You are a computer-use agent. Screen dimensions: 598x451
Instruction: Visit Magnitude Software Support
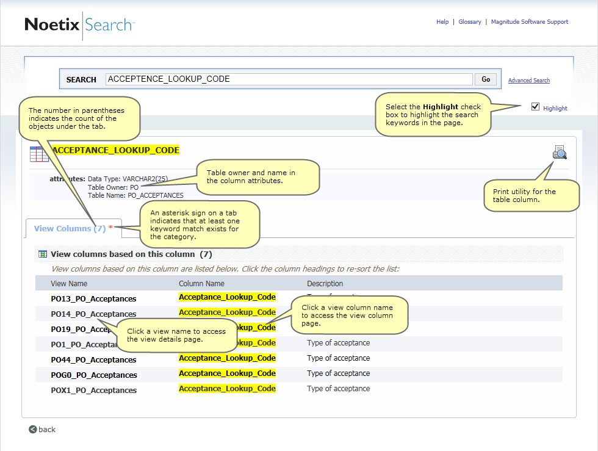click(x=530, y=21)
